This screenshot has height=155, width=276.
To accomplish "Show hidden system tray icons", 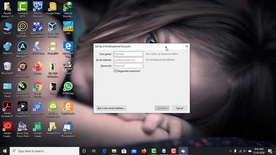I will click(230, 151).
